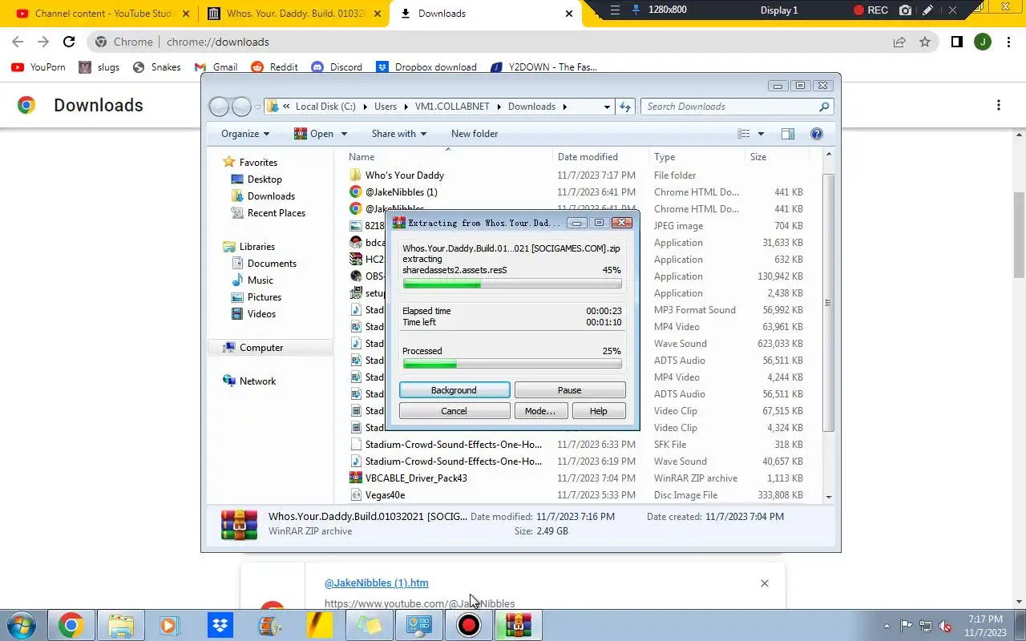Bookmark this page star icon
Screen dimensions: 1026x641
[x=925, y=42]
